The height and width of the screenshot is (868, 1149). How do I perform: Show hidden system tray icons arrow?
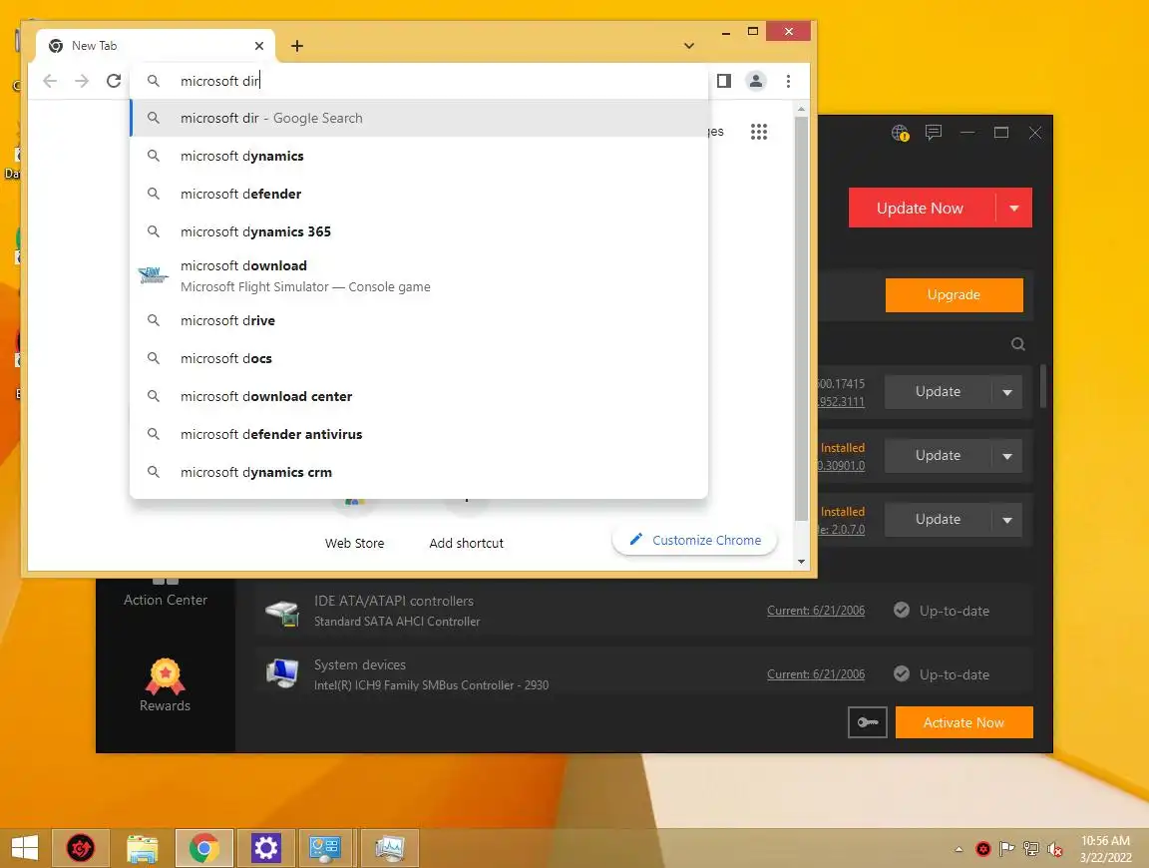click(958, 849)
